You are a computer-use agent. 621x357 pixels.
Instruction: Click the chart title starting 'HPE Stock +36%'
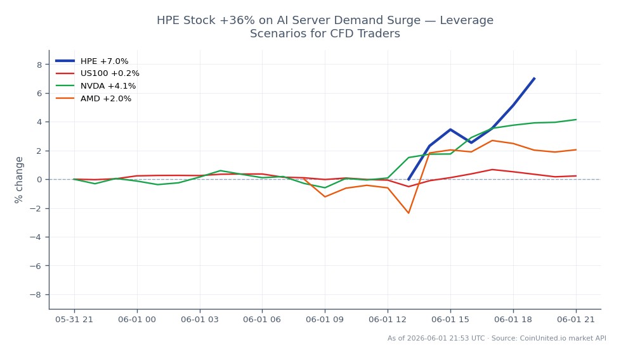[325, 27]
